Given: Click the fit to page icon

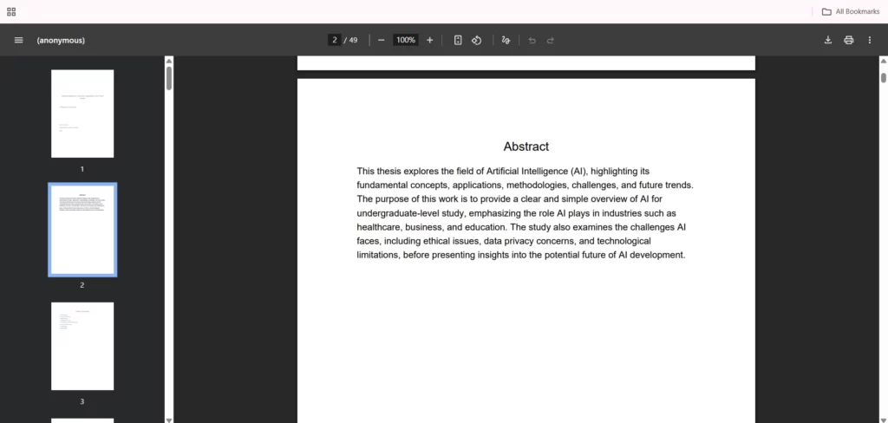Looking at the screenshot, I should coord(458,40).
